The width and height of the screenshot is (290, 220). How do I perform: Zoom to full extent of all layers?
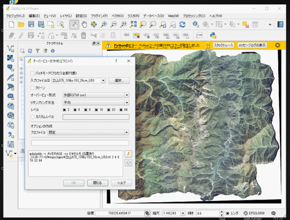[x=133, y=24]
